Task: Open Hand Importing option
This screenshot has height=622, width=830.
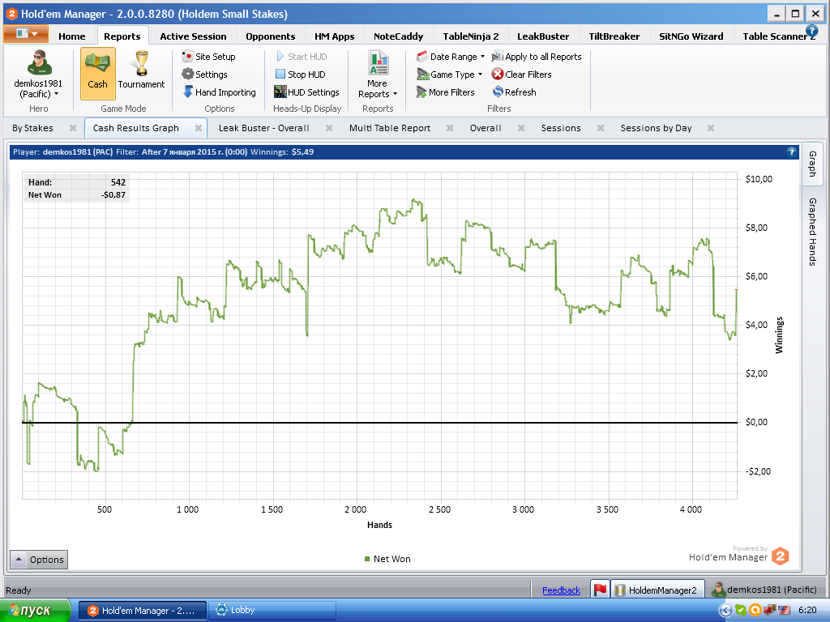Action: (219, 92)
